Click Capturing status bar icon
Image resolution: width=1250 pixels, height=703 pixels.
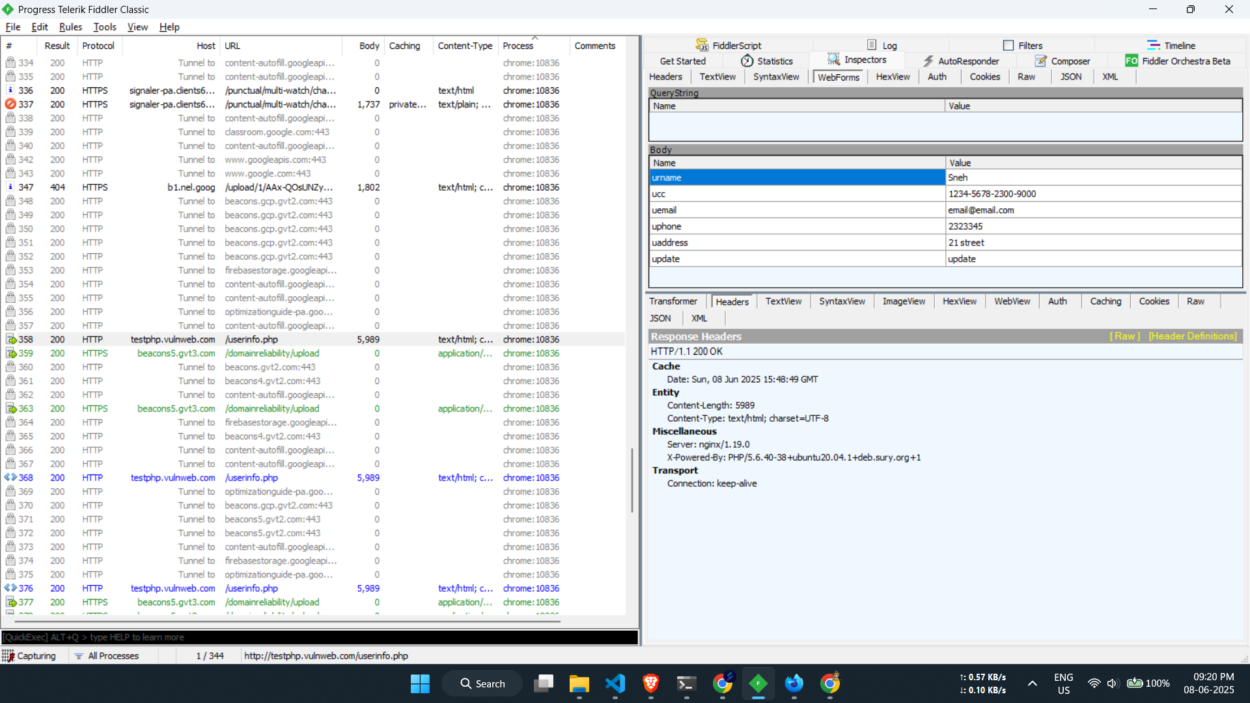(x=8, y=656)
